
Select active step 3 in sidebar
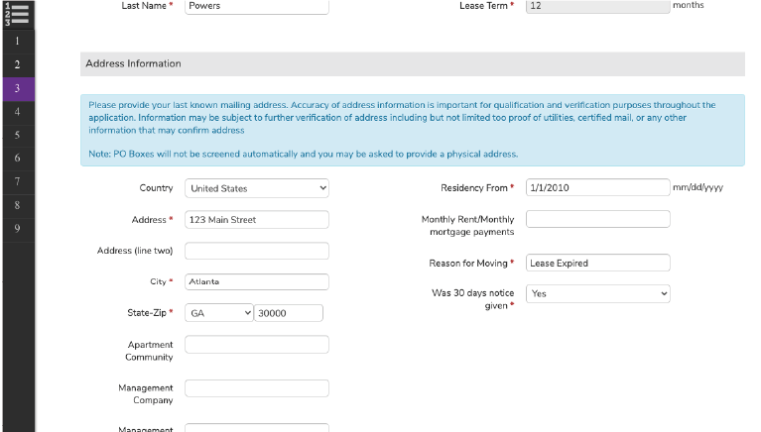point(18,89)
